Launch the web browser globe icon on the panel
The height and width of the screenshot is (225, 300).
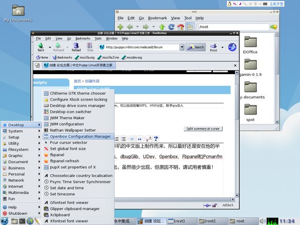30,221
